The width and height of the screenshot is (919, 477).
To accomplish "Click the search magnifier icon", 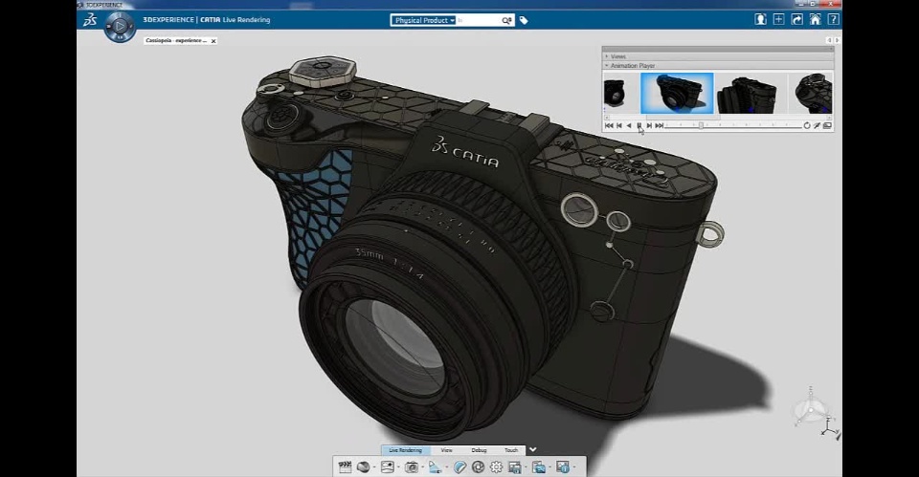I will point(506,20).
